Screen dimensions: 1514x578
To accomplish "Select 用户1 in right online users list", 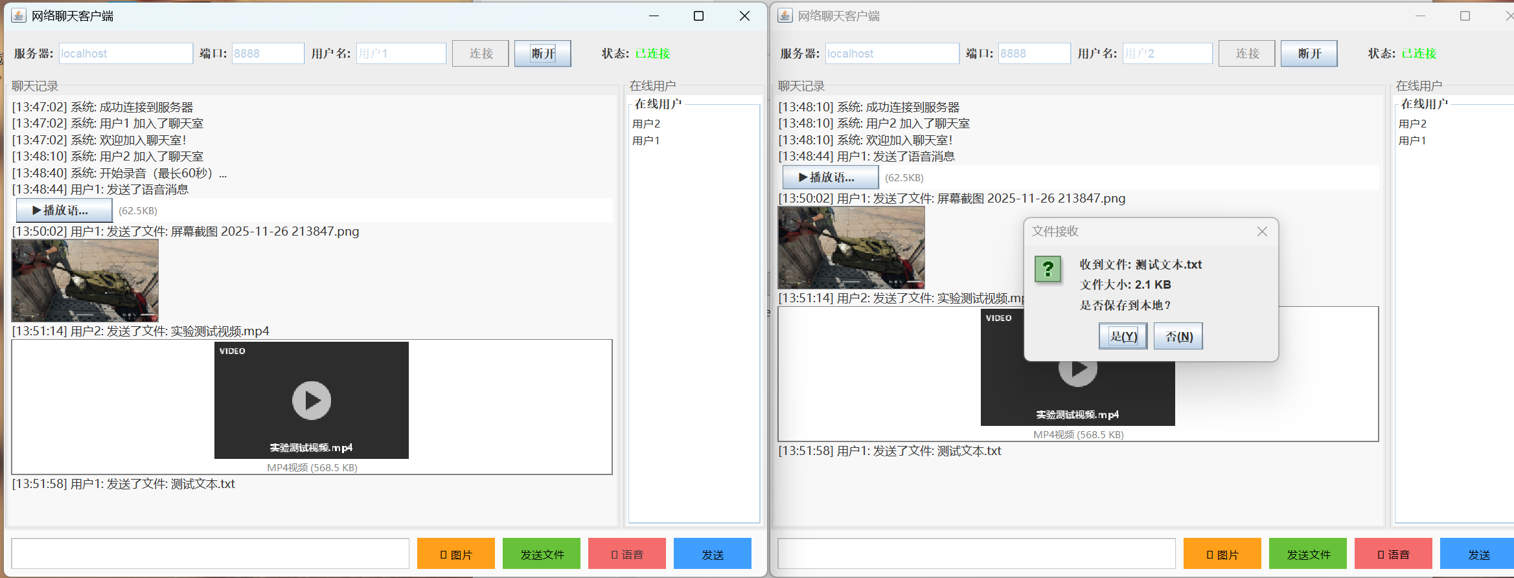I will (1412, 140).
